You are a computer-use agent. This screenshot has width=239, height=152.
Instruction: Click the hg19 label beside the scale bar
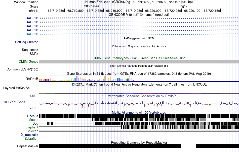click(184, 6)
